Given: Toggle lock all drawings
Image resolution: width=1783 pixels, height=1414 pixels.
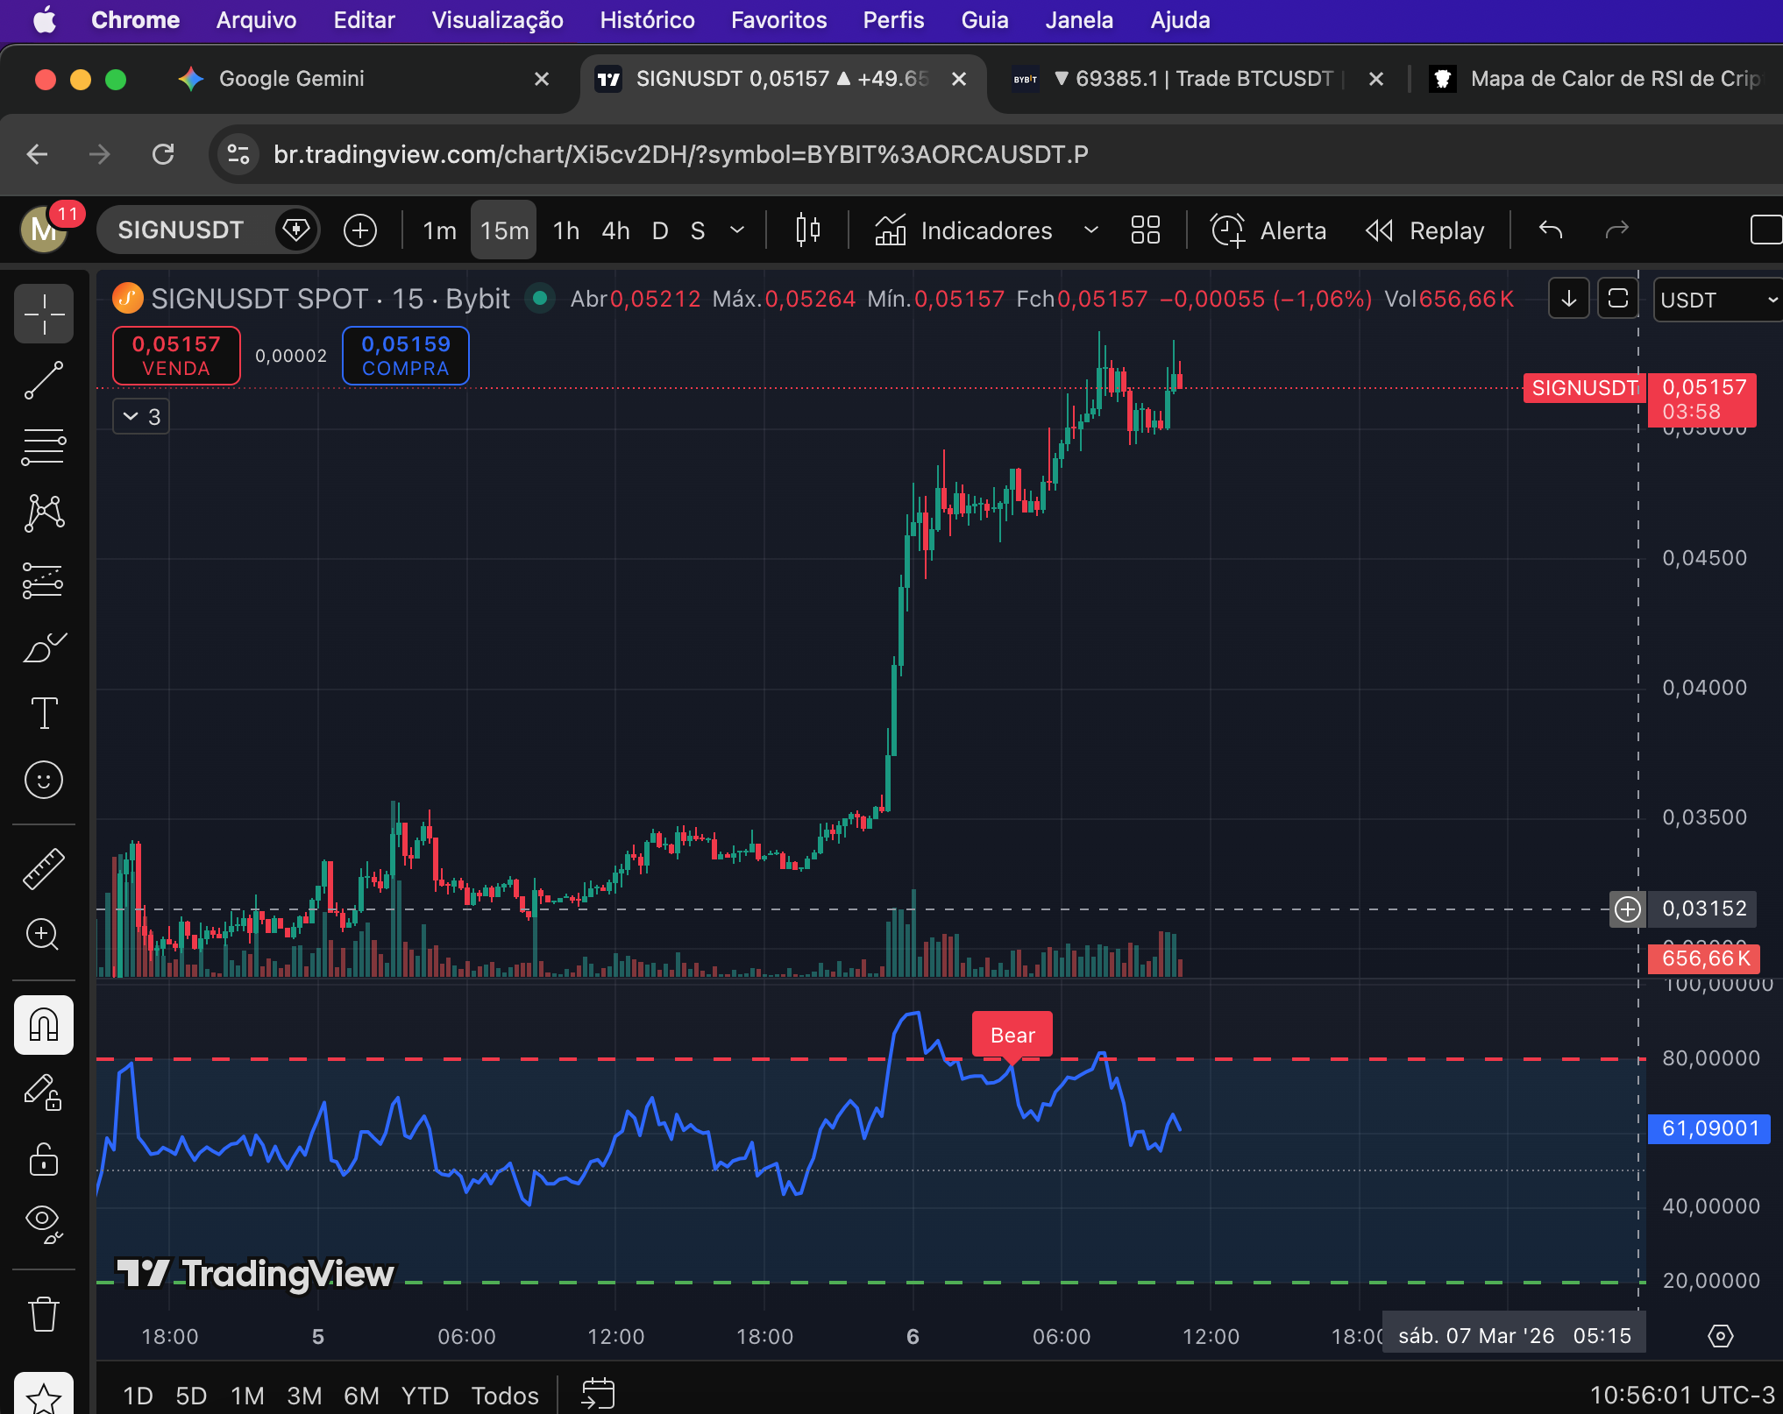Looking at the screenshot, I should click(43, 1159).
